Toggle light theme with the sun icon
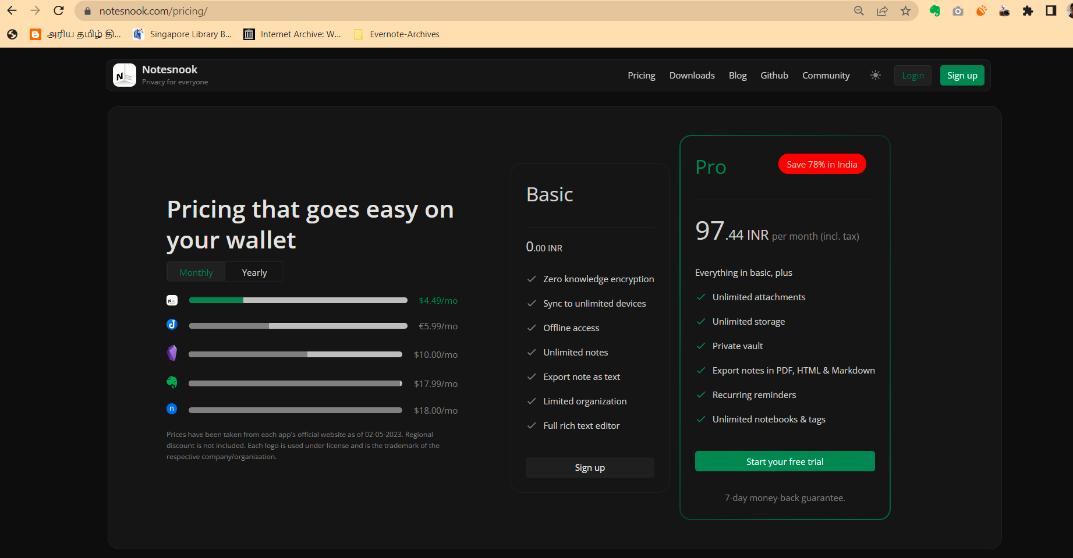The image size is (1073, 558). click(x=875, y=76)
